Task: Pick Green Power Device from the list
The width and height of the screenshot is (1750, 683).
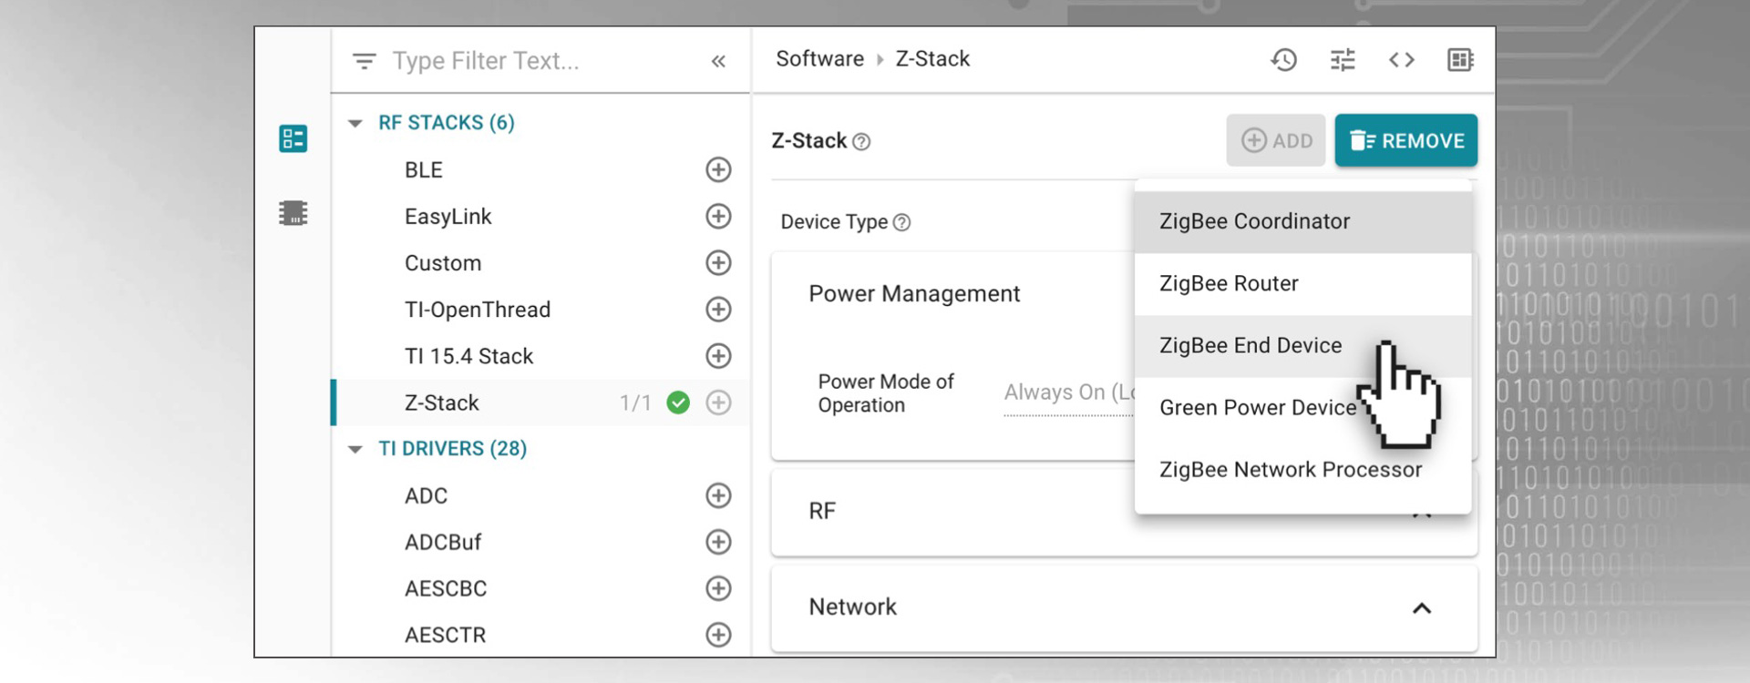Action: pos(1257,408)
